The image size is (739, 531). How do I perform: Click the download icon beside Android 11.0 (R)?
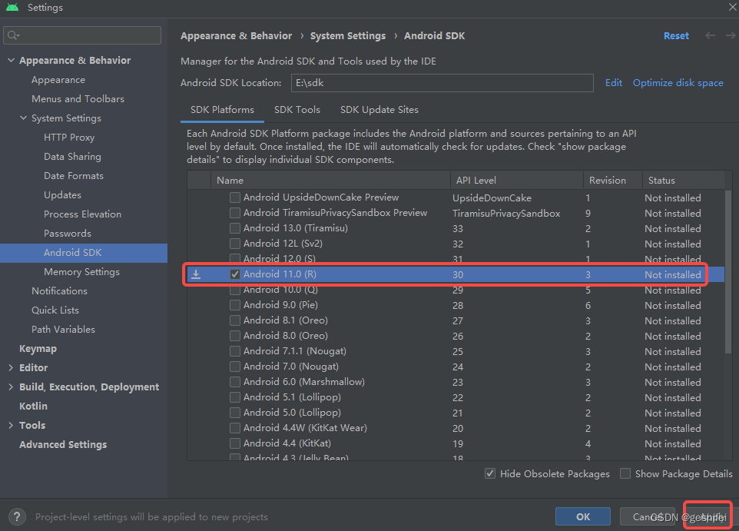[x=196, y=274]
